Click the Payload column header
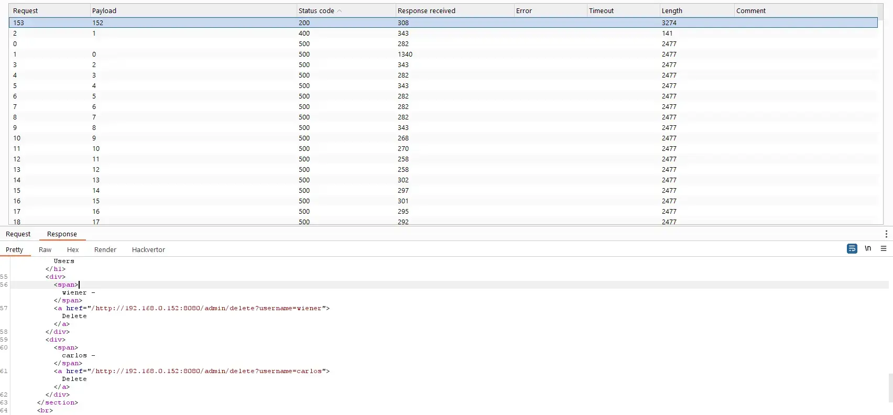The width and height of the screenshot is (893, 415). point(104,11)
